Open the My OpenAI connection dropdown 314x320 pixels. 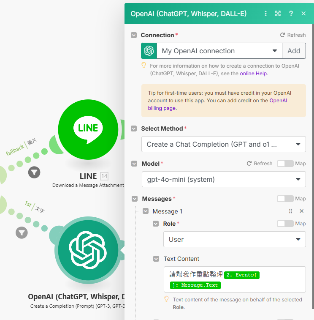pos(219,51)
